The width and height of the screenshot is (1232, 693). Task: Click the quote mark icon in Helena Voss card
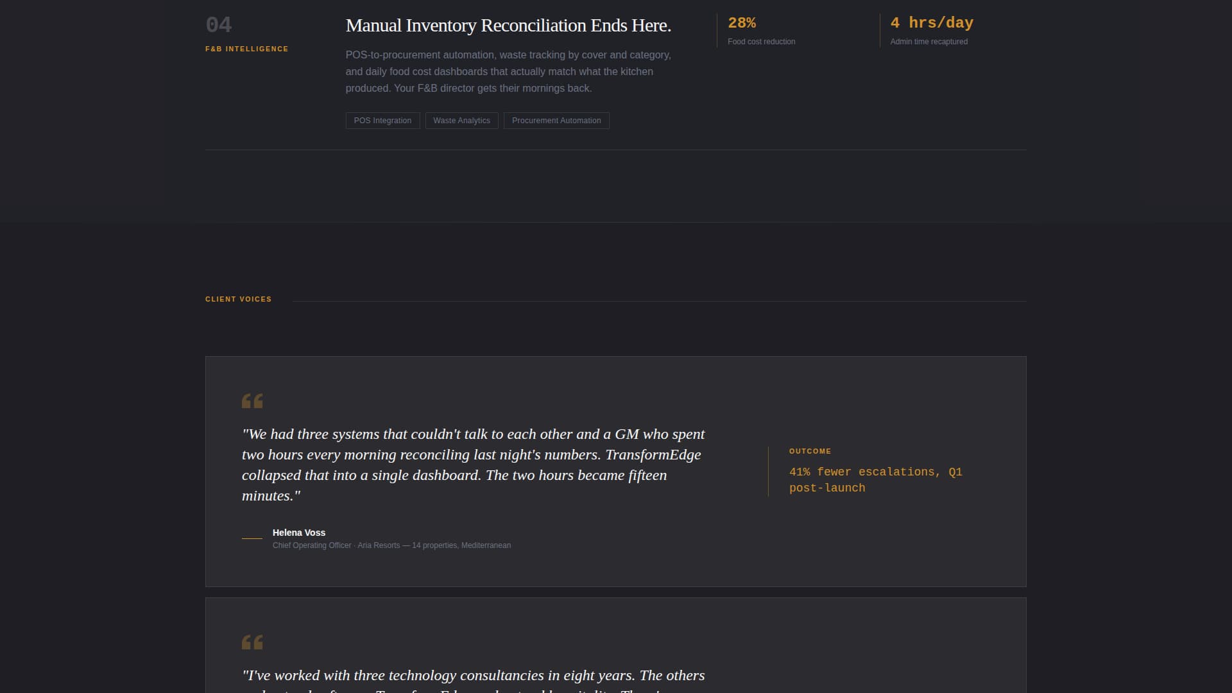click(252, 401)
